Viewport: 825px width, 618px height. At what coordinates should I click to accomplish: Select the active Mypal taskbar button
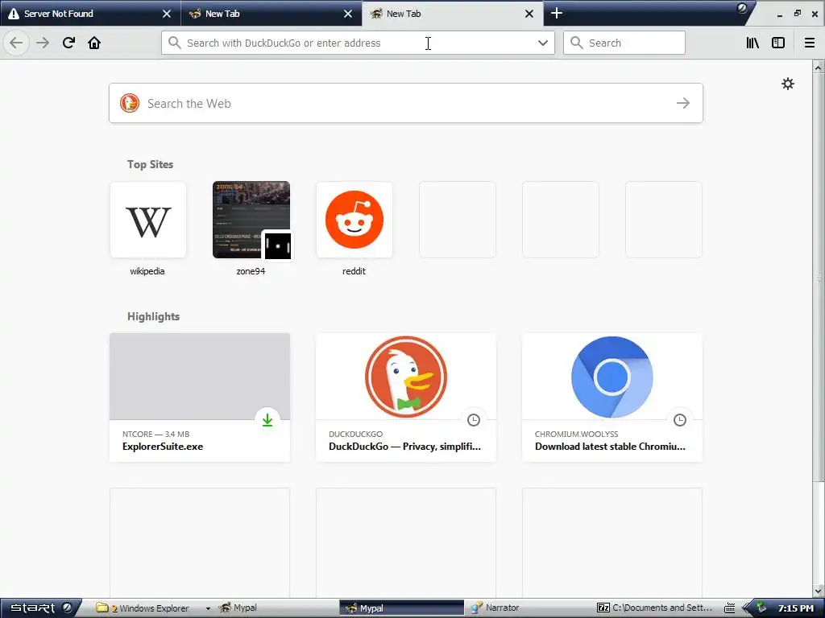click(x=401, y=608)
